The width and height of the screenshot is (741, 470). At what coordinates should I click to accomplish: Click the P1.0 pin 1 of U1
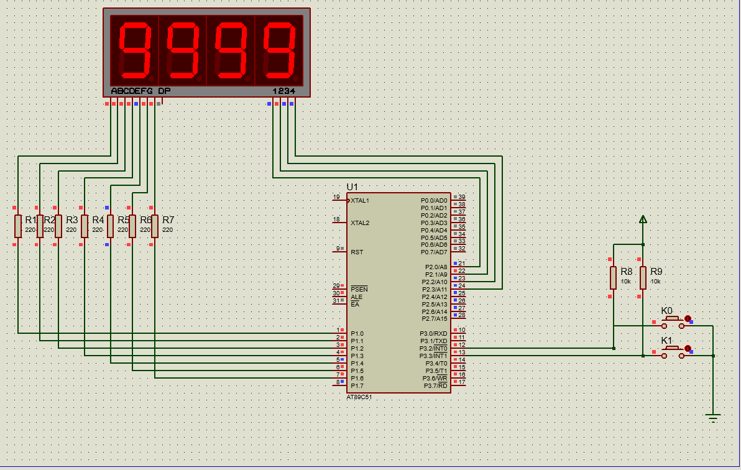pyautogui.click(x=340, y=333)
